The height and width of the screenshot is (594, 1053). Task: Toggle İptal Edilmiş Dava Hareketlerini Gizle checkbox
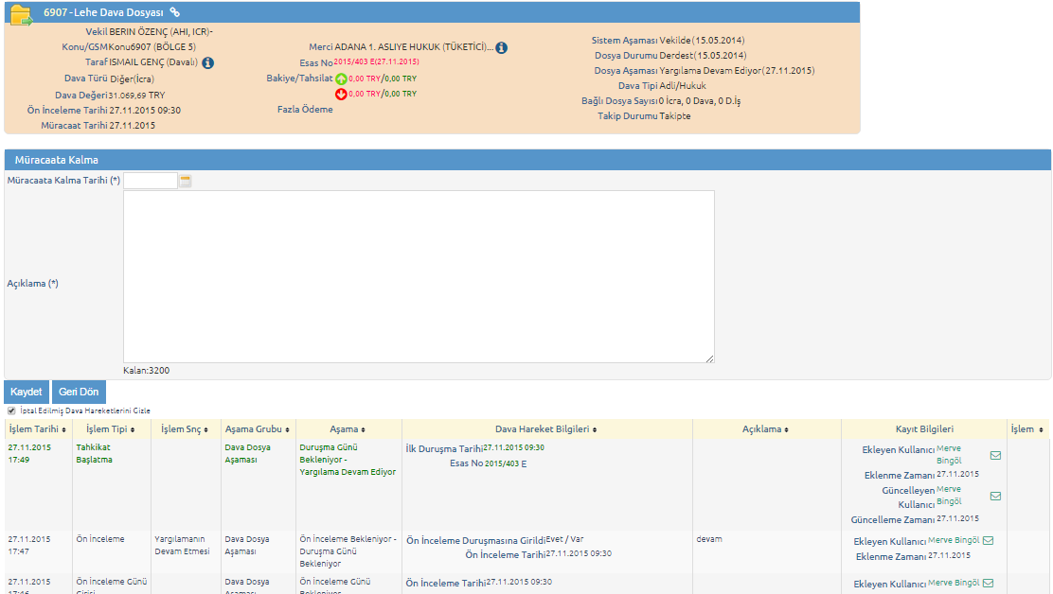pyautogui.click(x=11, y=411)
